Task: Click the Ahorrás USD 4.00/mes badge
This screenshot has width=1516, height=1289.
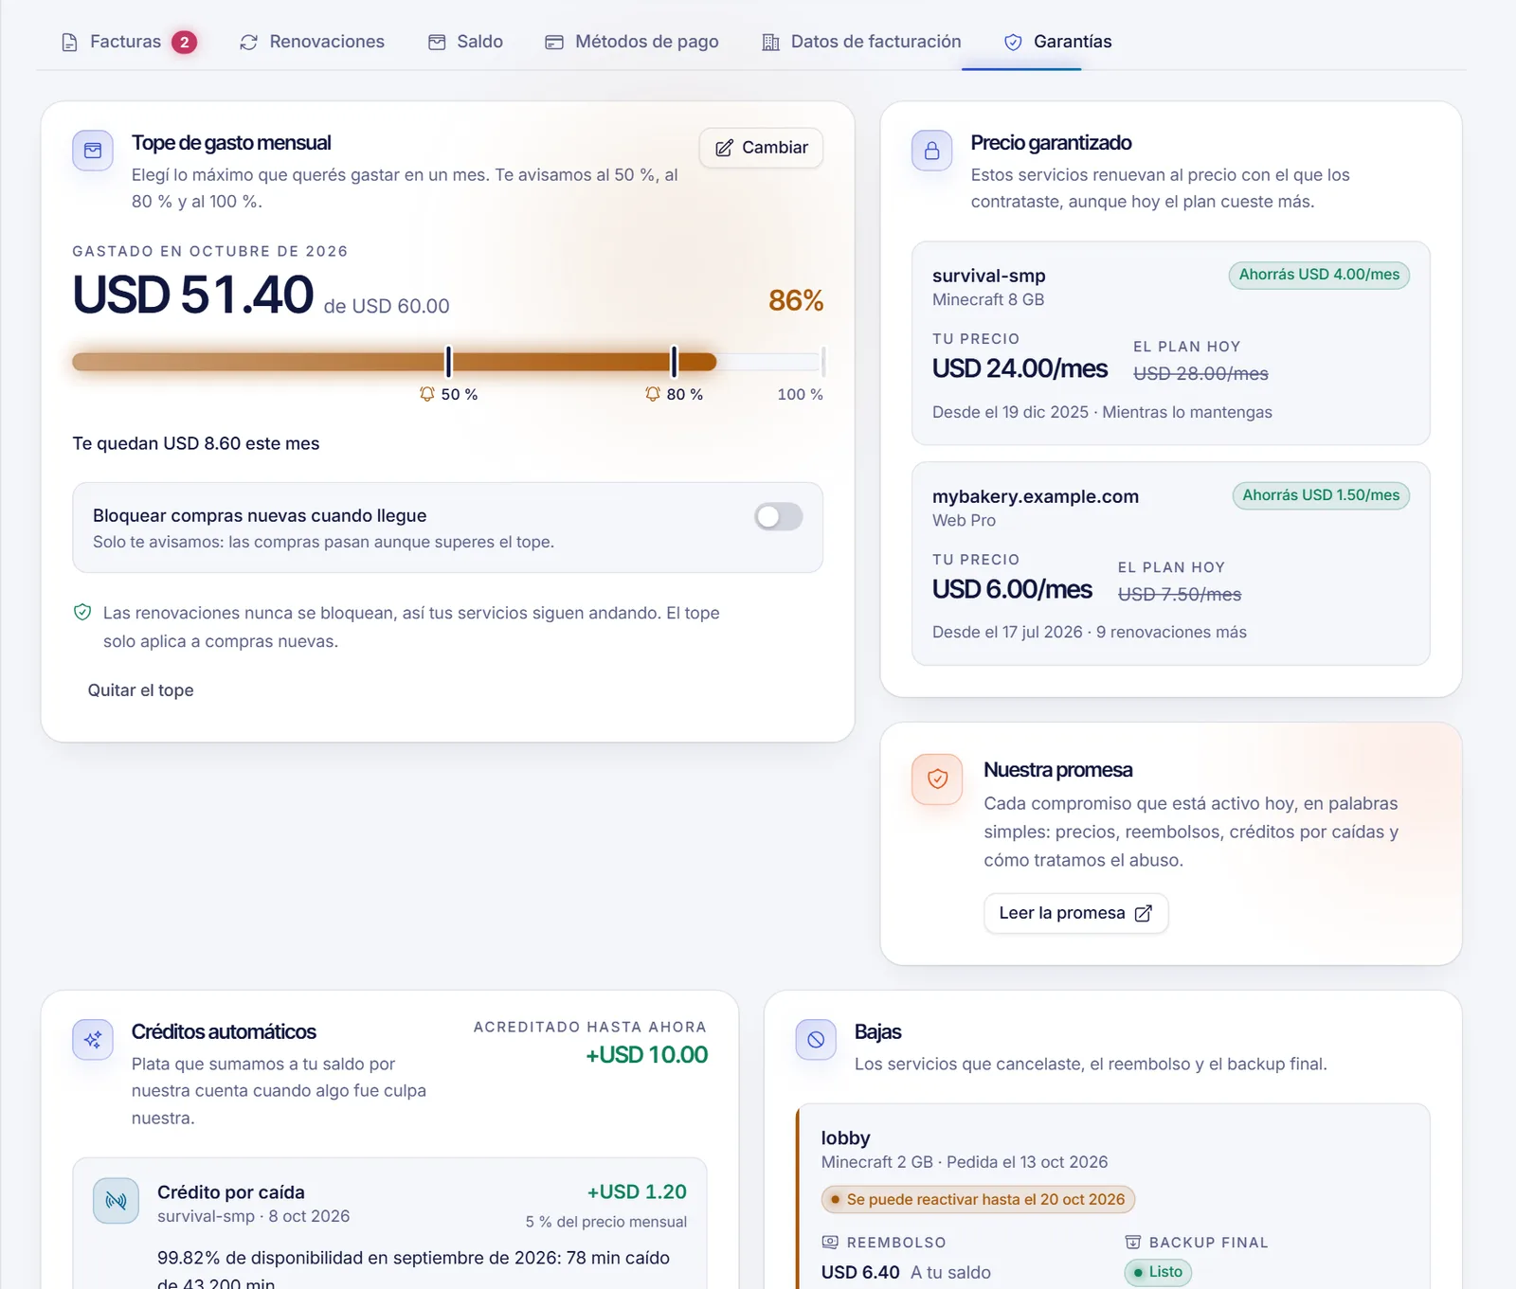Action: 1319,275
